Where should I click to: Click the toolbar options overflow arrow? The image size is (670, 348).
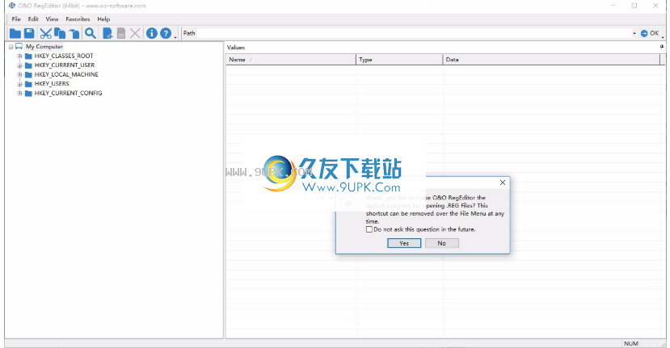175,38
